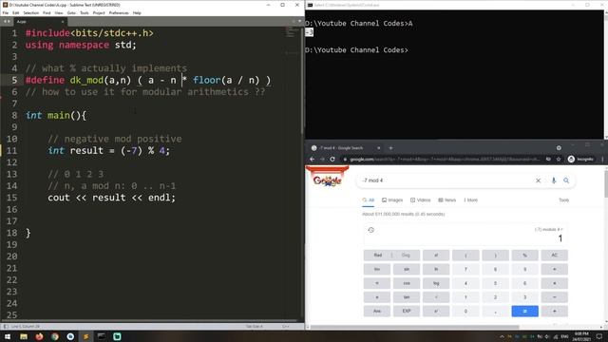
Task: Click the Chrome address bar URL
Action: (x=444, y=159)
